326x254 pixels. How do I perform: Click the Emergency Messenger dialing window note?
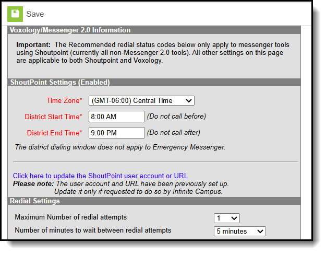point(120,147)
